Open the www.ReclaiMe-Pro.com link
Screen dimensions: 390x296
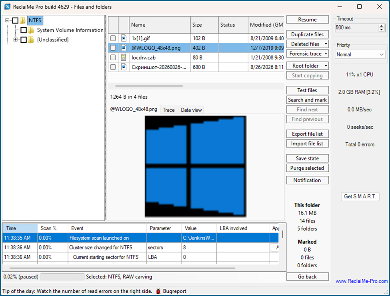click(362, 281)
